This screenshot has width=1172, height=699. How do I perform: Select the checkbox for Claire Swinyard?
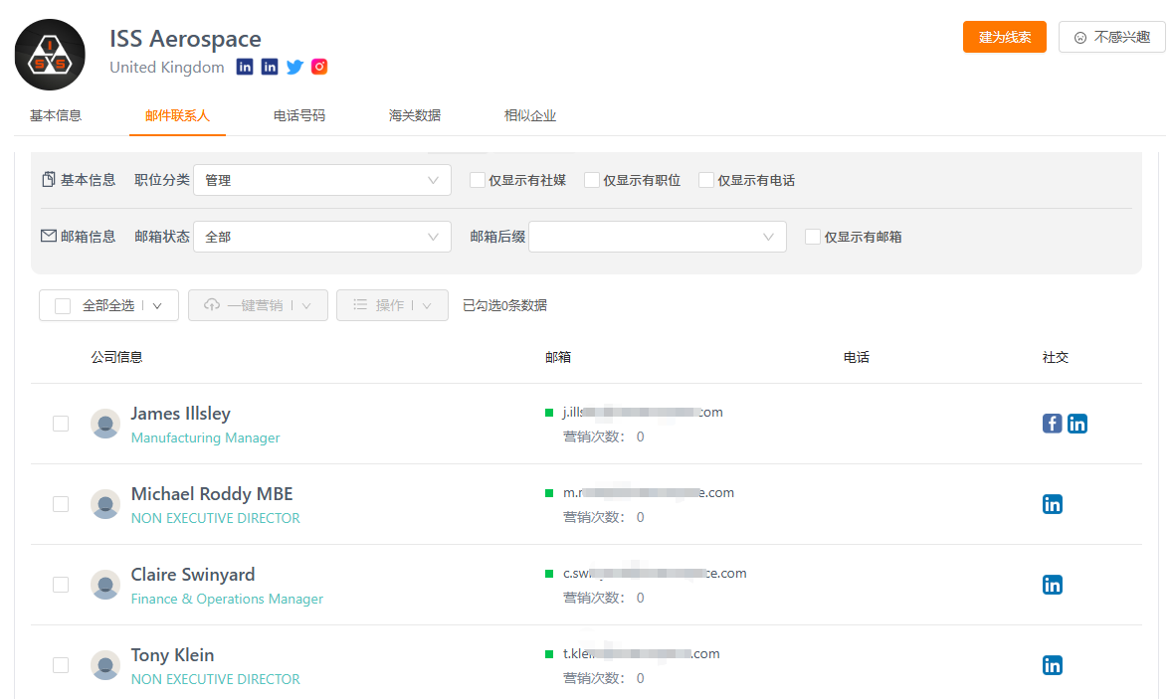click(x=61, y=585)
